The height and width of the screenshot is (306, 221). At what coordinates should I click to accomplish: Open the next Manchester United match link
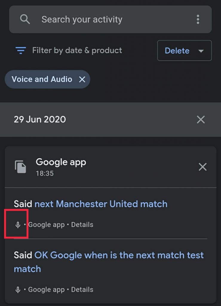pos(101,204)
